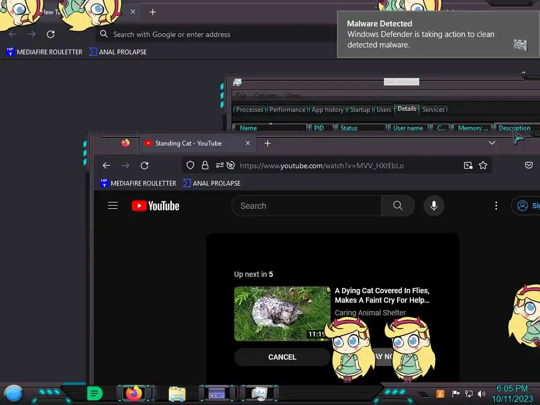
Task: Open Firefox View icon beside the YouTube tab
Action: [x=126, y=142]
